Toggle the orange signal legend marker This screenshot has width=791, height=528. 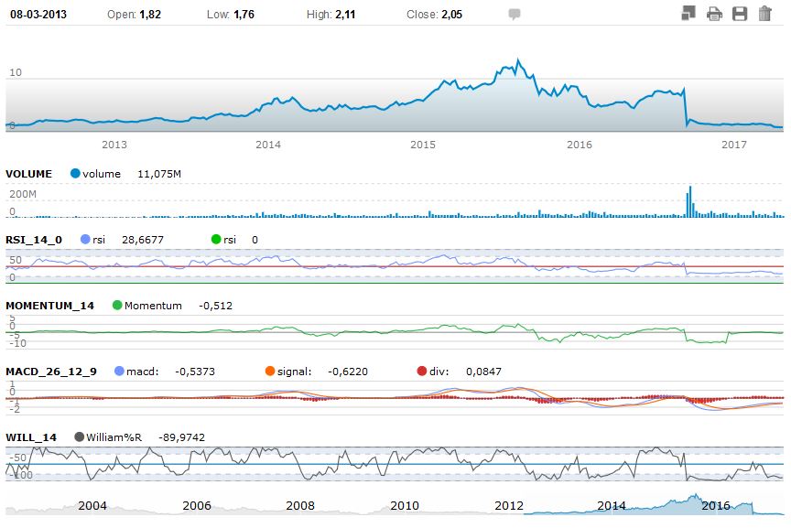tap(269, 372)
